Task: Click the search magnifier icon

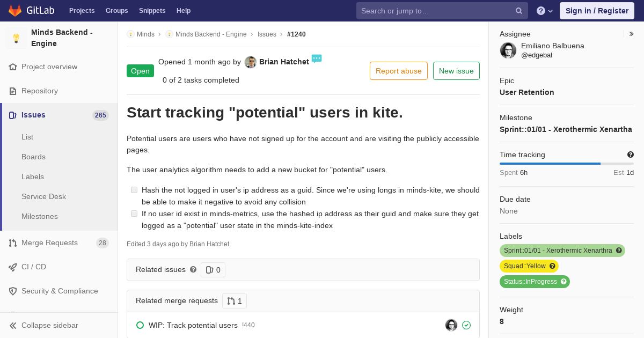Action: [x=519, y=11]
